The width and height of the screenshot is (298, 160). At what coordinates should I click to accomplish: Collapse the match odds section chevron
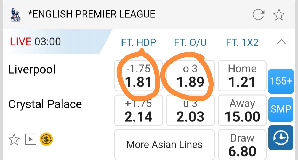tap(281, 42)
